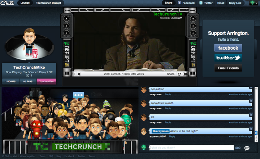
Task: Like the 'Almost in the dirt' message
Action: pyautogui.click(x=251, y=129)
